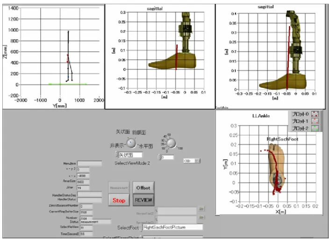Click the HandlerStatus field

click(x=90, y=200)
